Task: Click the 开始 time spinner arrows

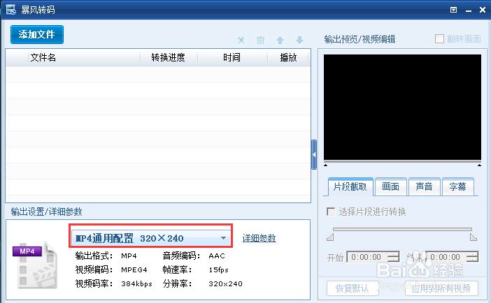Action: (x=394, y=257)
